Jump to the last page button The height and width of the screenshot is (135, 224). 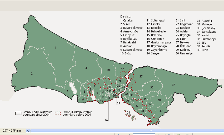pos(168,134)
